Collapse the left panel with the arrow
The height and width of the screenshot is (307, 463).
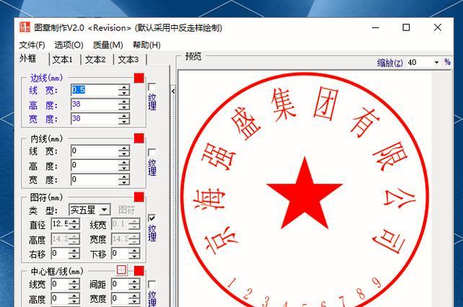tap(173, 91)
